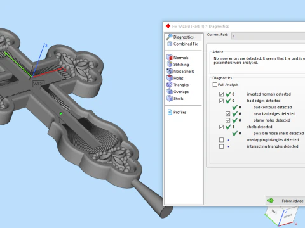The image size is (305, 228).
Task: Go to the Overlaps page
Action: pyautogui.click(x=181, y=92)
